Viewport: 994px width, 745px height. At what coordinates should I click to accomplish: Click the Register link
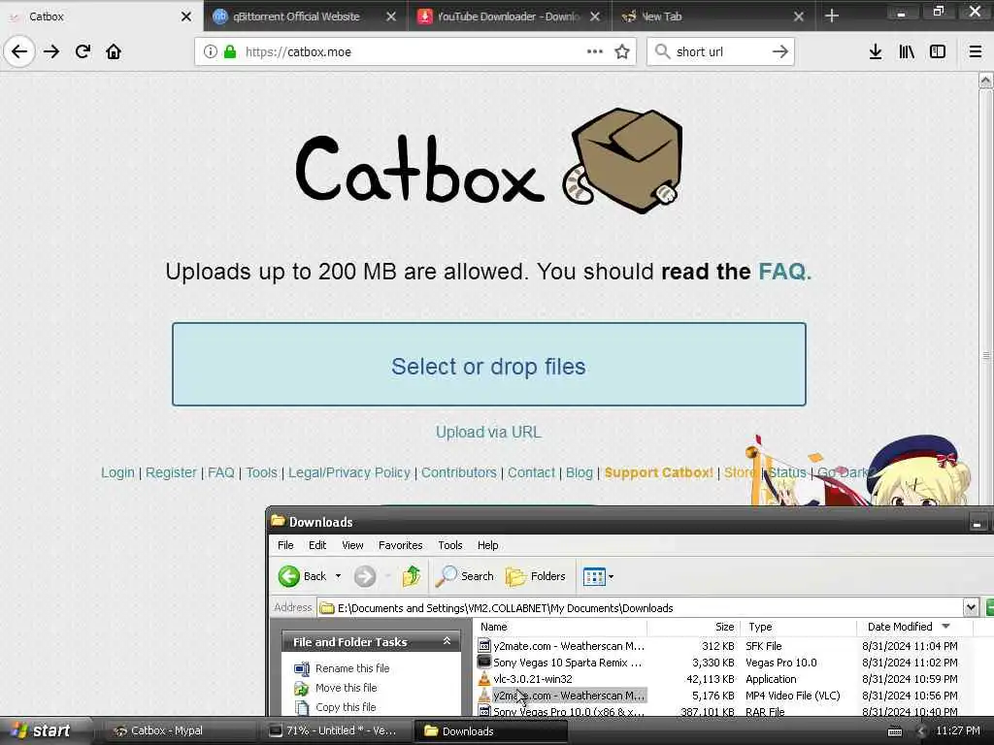[x=171, y=472]
